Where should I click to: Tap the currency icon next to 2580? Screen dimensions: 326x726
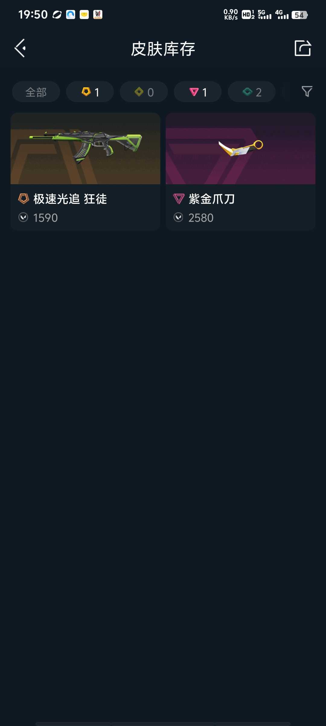(x=178, y=217)
